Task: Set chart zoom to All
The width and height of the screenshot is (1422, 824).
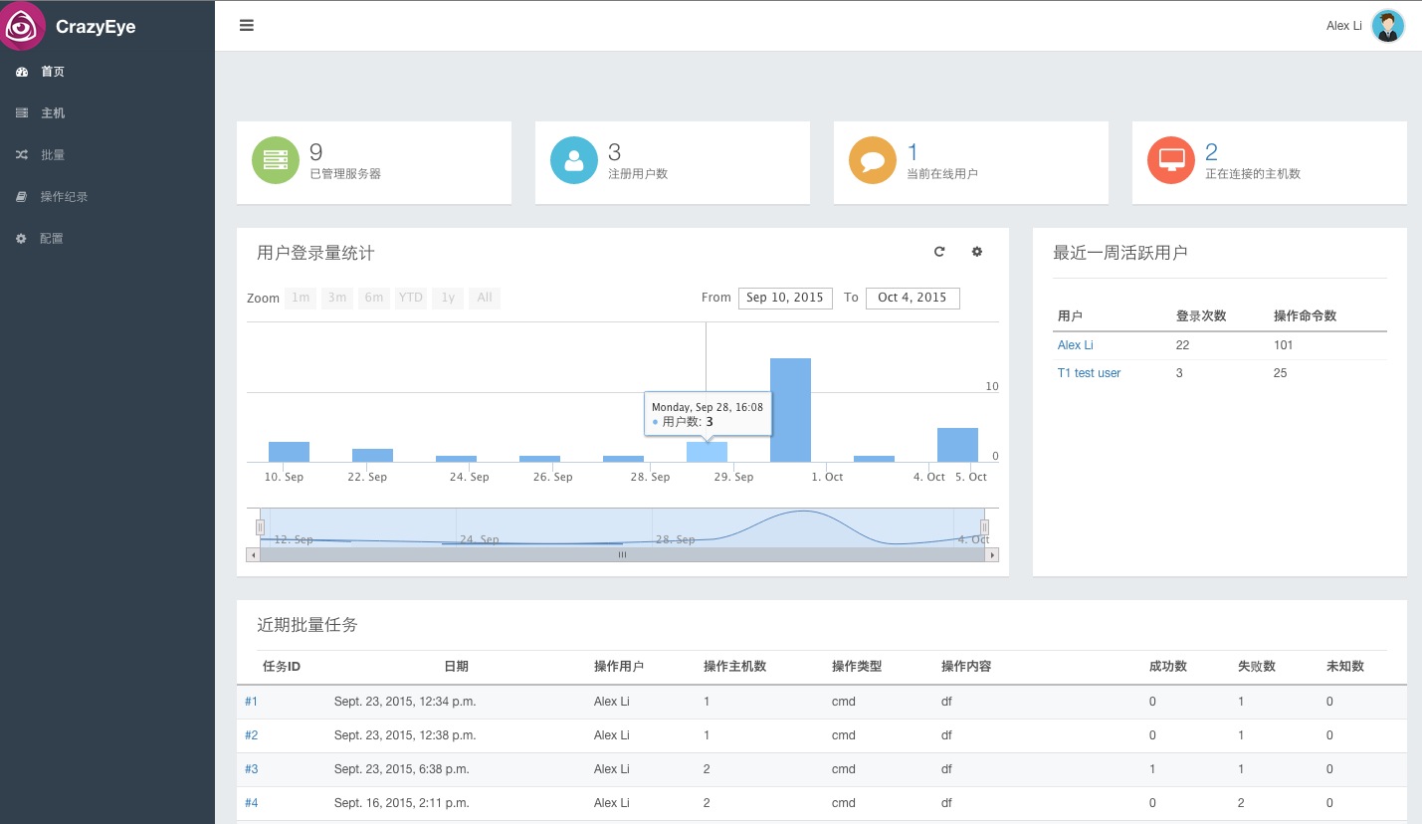Action: tap(485, 298)
